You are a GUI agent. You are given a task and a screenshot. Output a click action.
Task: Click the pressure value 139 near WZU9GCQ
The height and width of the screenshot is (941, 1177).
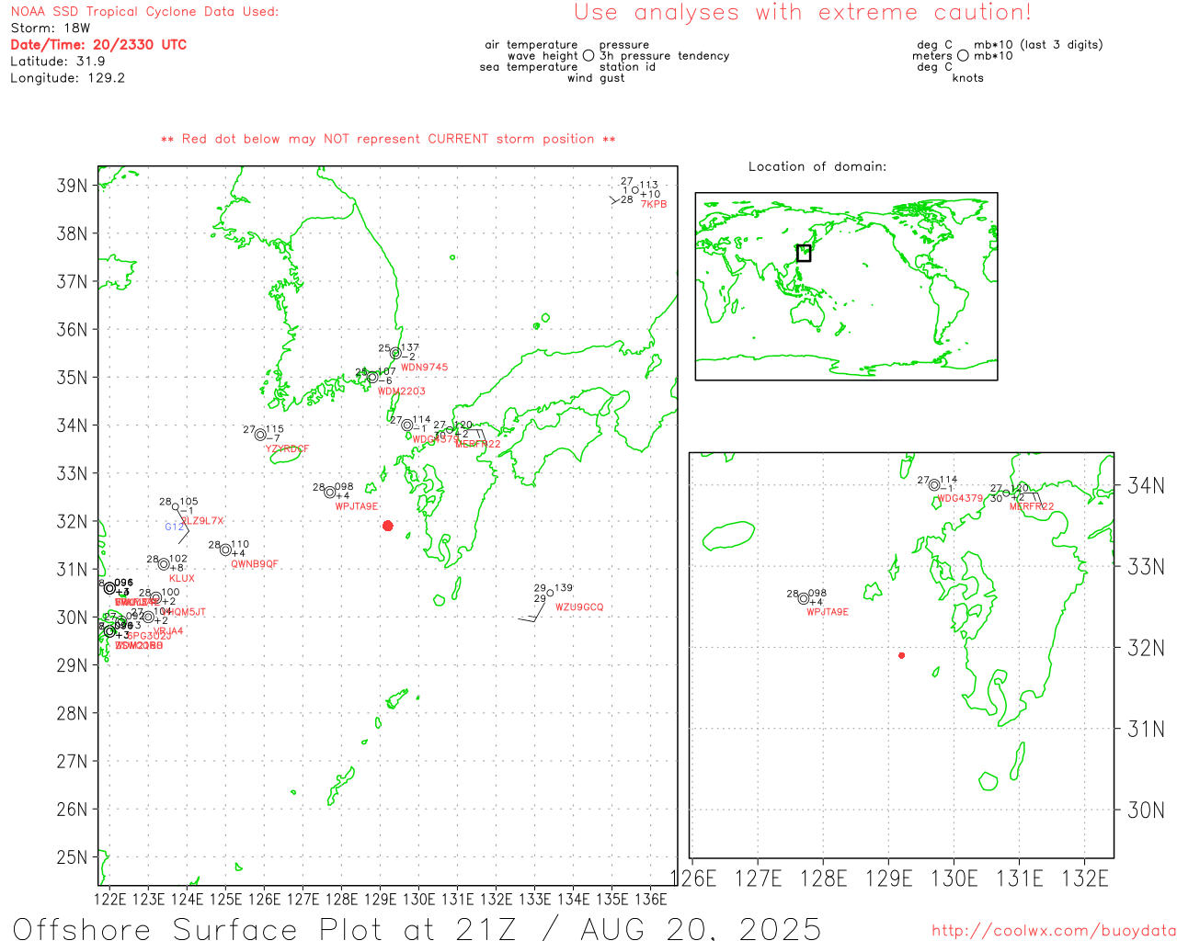point(564,588)
